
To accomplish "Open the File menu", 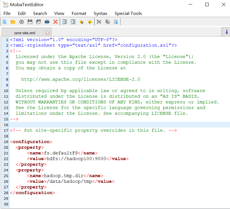I will [7, 13].
